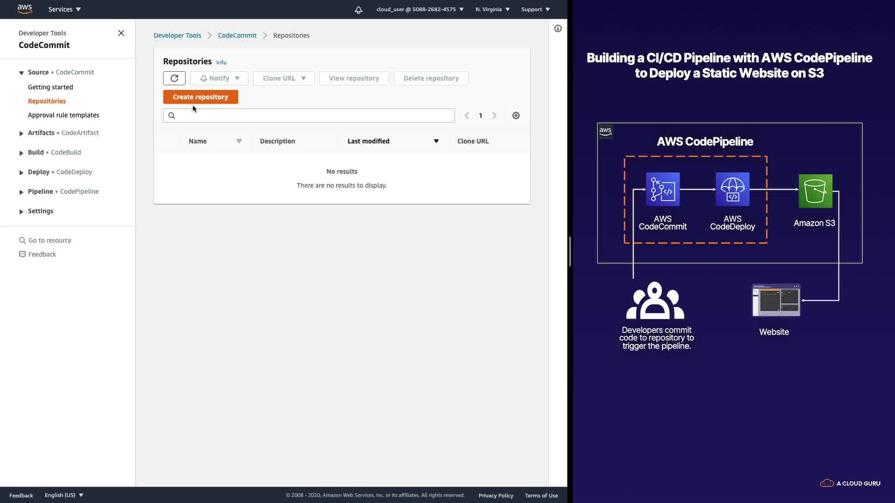Open the Services menu
This screenshot has width=895, height=503.
coord(65,9)
